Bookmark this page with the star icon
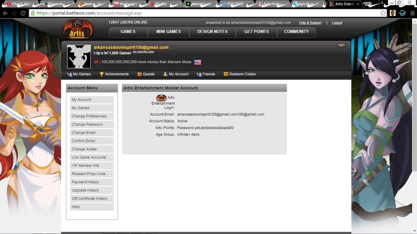The image size is (417, 234). point(383,13)
